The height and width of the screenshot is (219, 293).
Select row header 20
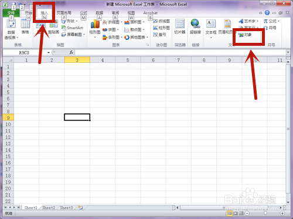pos(8,188)
